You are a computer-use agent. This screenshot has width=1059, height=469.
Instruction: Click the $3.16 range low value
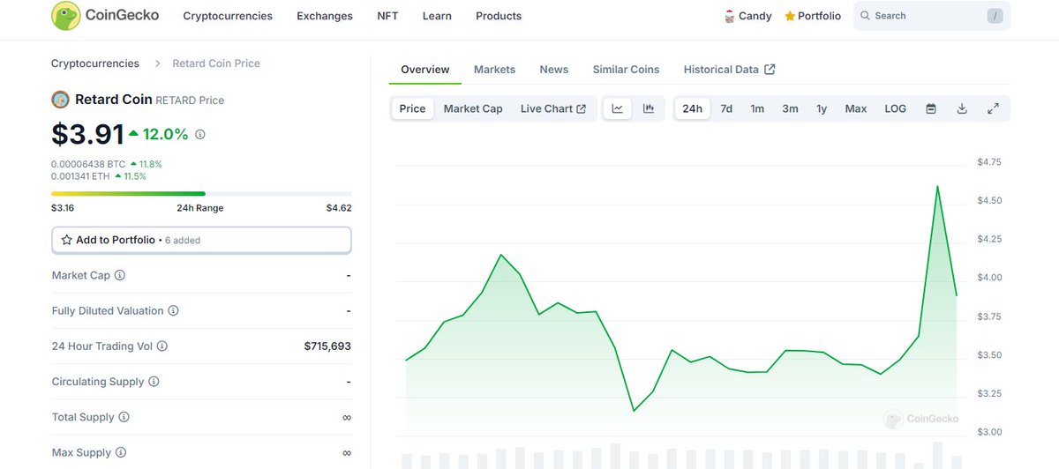point(63,208)
